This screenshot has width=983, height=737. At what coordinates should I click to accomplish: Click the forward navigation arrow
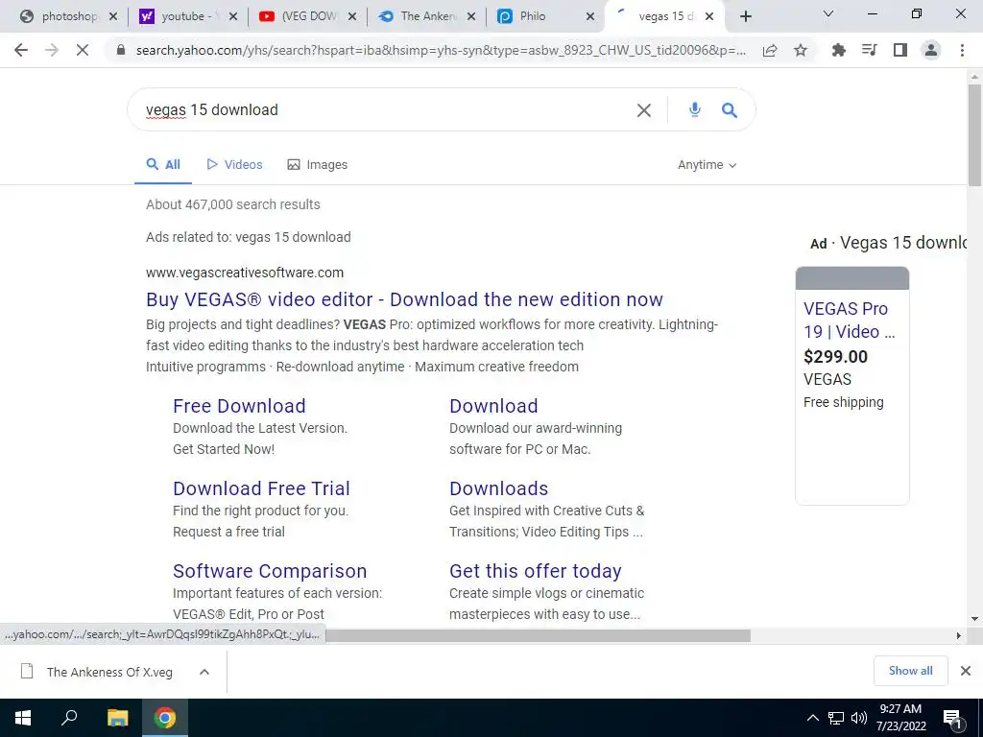point(52,50)
